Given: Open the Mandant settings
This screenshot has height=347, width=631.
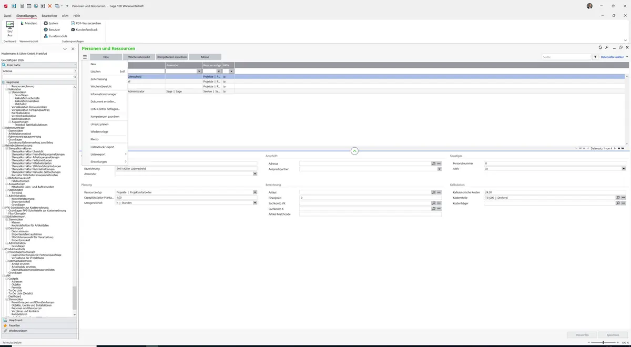Looking at the screenshot, I should pos(29,23).
